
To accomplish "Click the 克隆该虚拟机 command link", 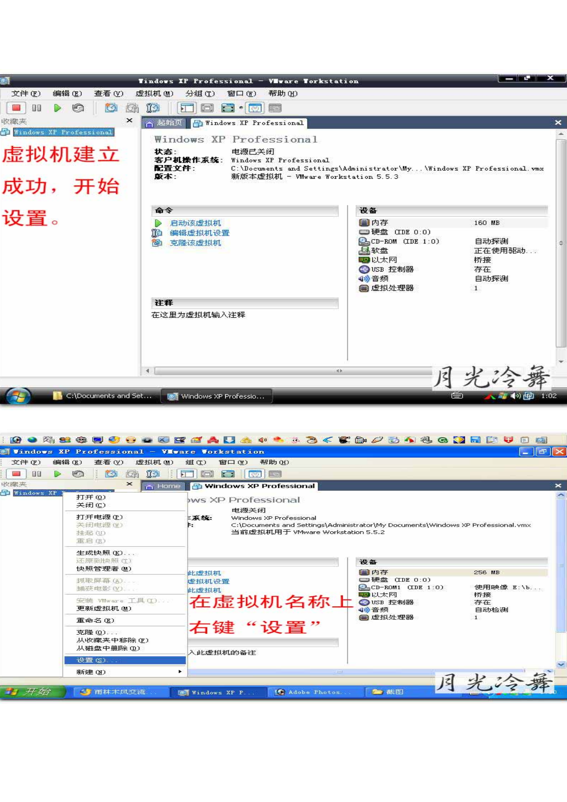I will (x=195, y=243).
